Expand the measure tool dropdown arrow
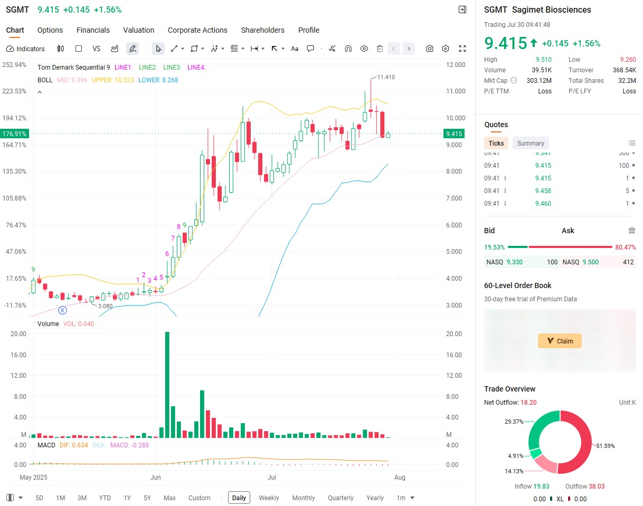 [263, 49]
